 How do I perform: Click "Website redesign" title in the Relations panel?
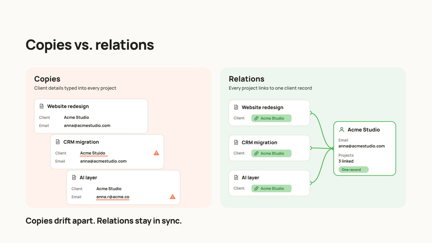click(x=262, y=108)
